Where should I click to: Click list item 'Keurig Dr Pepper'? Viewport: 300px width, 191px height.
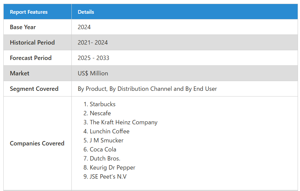point(113,168)
